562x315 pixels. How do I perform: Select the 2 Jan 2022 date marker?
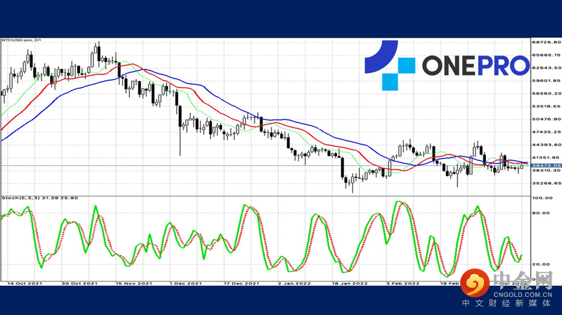294,283
